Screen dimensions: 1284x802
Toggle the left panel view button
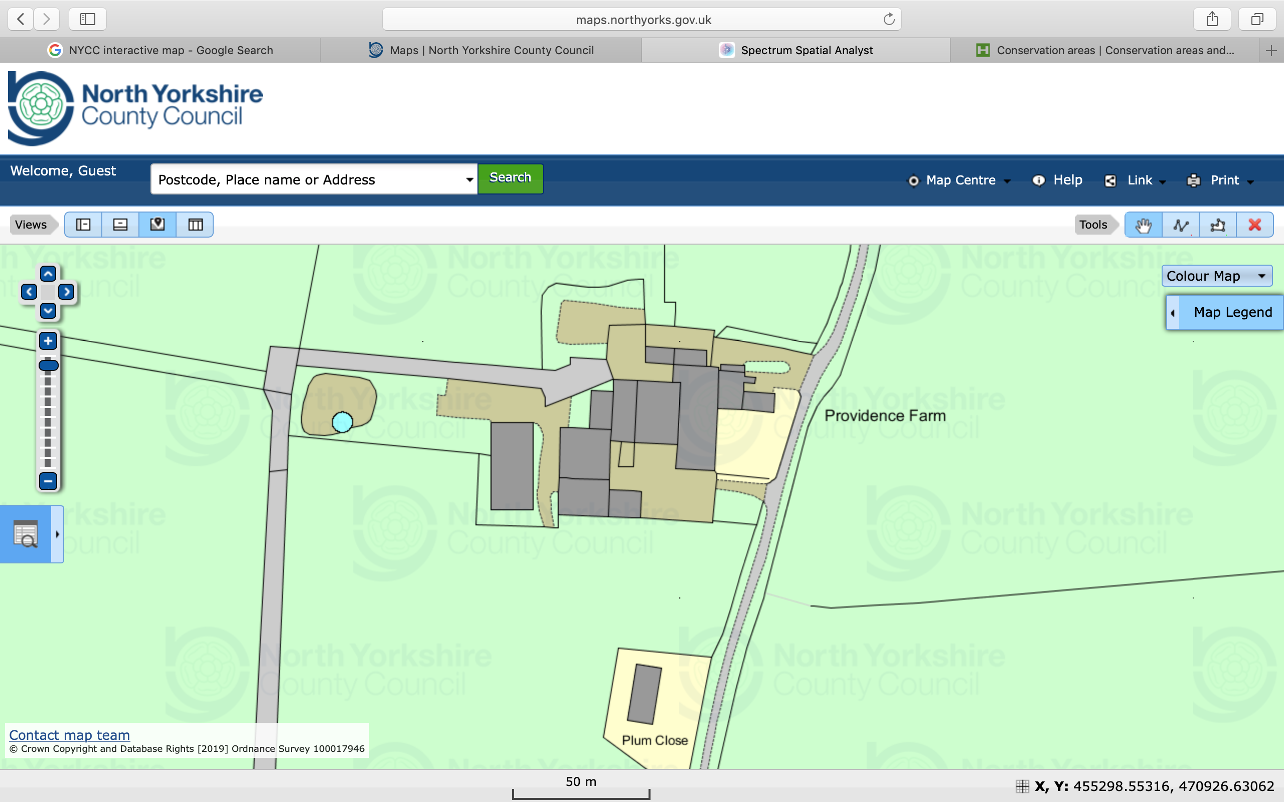[83, 225]
